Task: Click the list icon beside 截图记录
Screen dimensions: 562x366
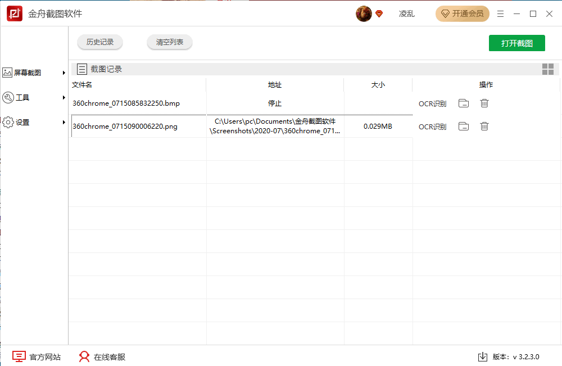Action: (x=82, y=69)
